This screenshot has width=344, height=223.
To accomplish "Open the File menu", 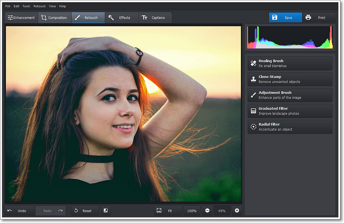I will [8, 6].
